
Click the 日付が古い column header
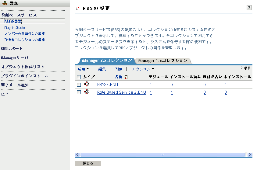212,77
